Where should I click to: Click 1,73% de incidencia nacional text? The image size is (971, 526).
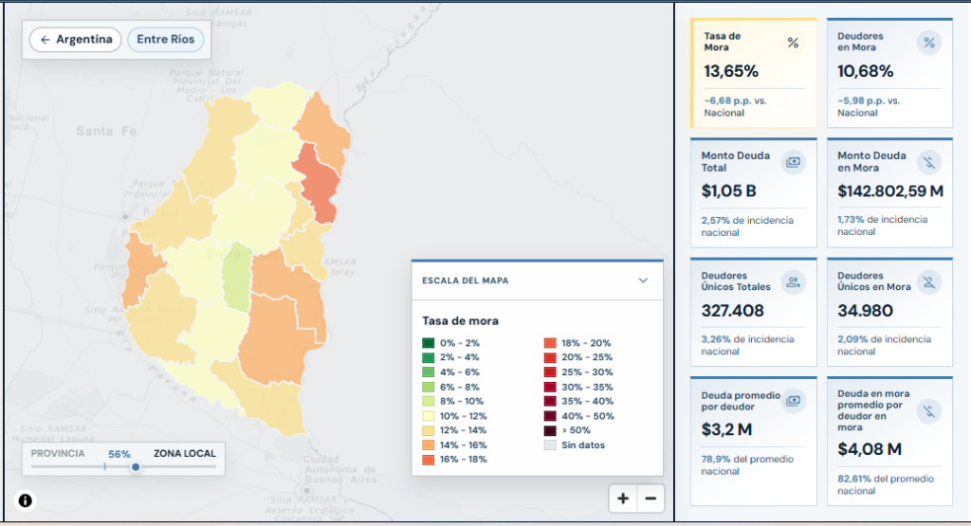point(883,226)
